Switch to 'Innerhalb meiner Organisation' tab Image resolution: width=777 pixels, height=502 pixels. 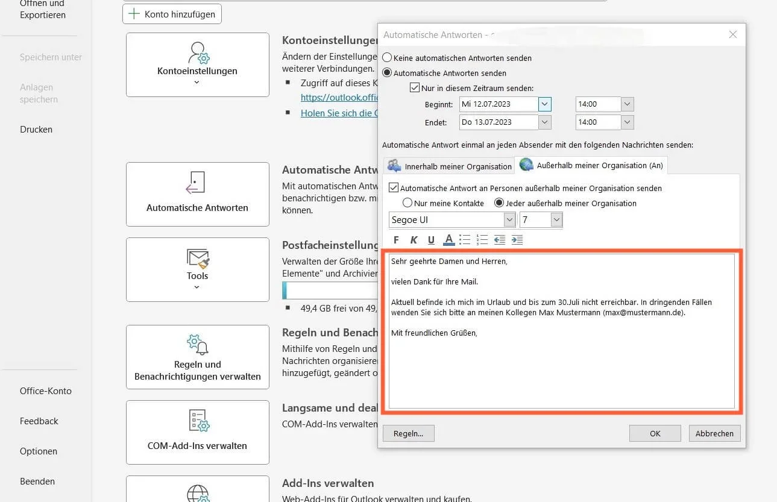pyautogui.click(x=449, y=166)
